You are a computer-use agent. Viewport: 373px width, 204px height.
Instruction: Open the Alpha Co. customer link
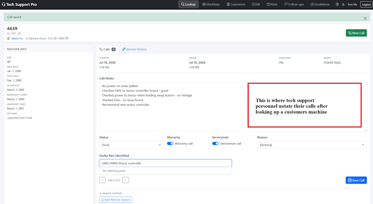17,38
